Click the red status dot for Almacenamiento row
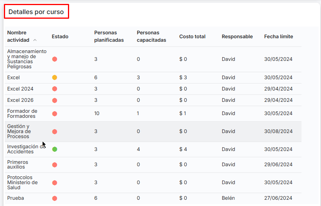The width and height of the screenshot is (321, 206). [x=55, y=59]
